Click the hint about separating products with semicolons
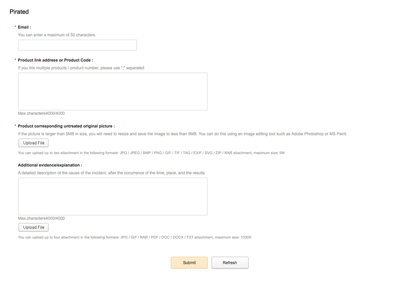 click(x=81, y=68)
